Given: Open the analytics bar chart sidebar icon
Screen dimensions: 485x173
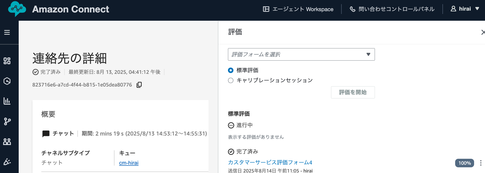Looking at the screenshot, I should tap(7, 101).
